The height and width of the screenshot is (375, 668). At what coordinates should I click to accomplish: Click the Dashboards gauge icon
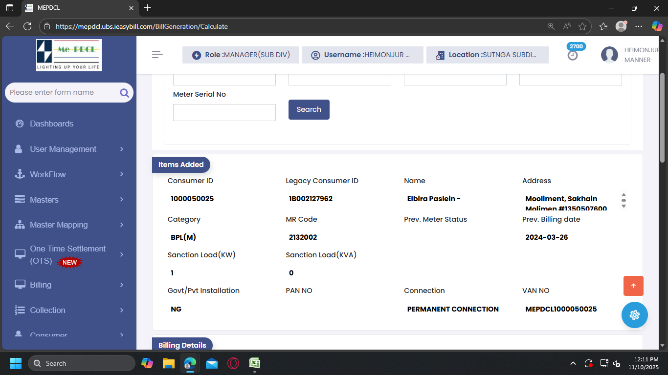[20, 124]
